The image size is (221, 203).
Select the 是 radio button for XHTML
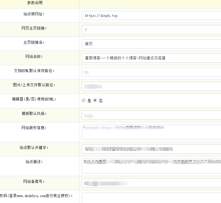coord(84,100)
